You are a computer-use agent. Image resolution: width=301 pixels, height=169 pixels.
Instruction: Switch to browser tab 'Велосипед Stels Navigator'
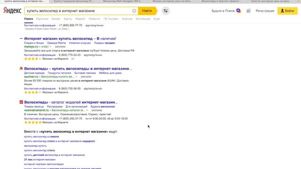point(123,1)
